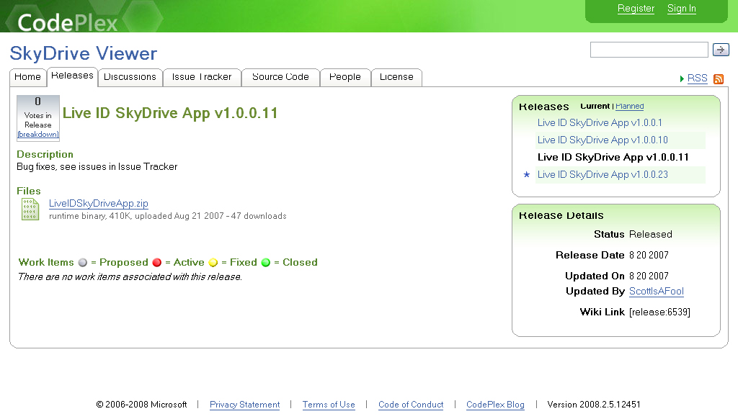Click the orange RSS feed icon
The image size is (738, 419).
[x=719, y=79]
